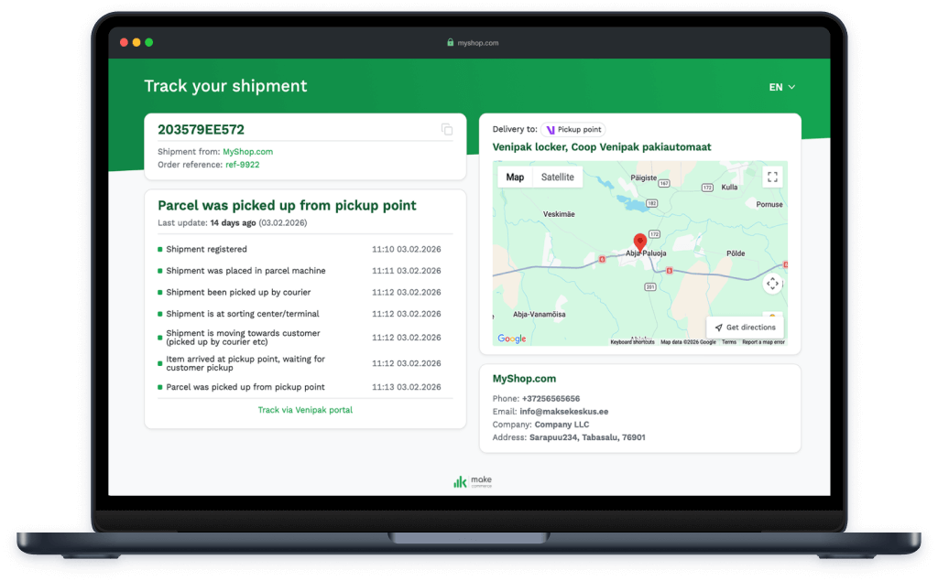This screenshot has width=938, height=581.
Task: Click the make commerce logo in the footer
Action: point(472,481)
